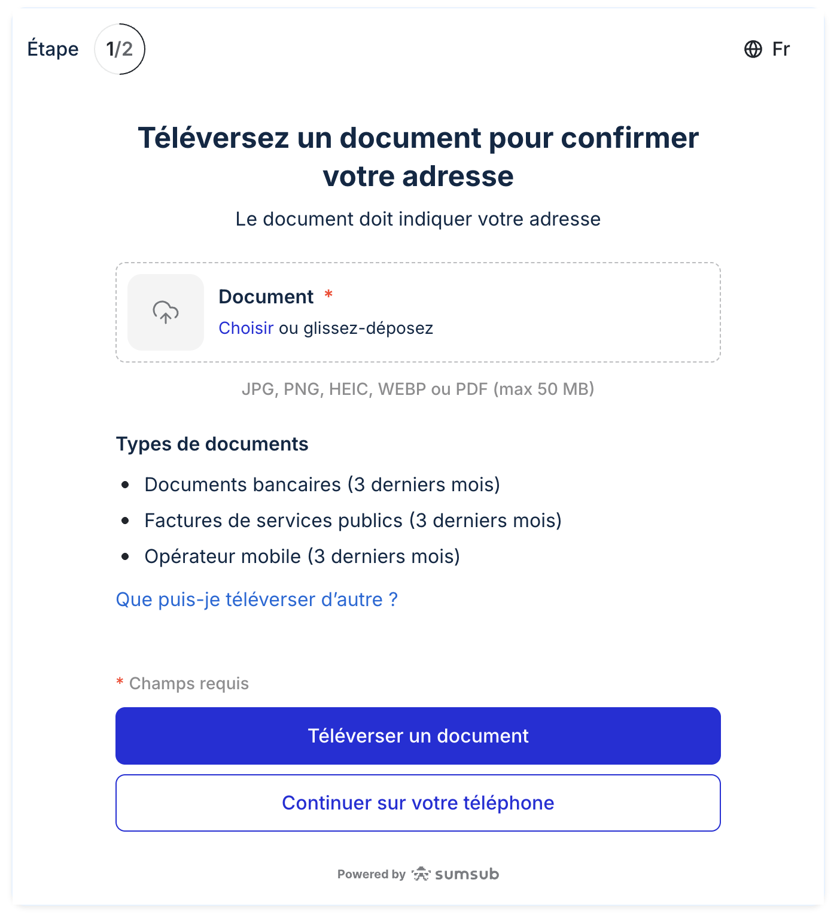840x919 pixels.
Task: Click the Étape label
Action: [x=53, y=49]
